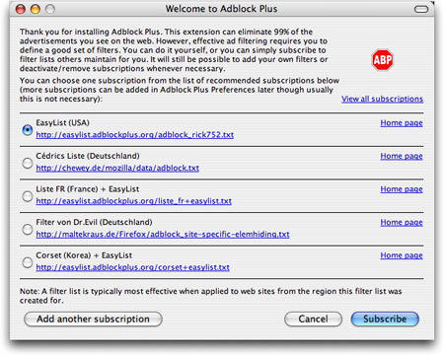Click the Add another subscription button
The width and height of the screenshot is (444, 356).
pos(93,320)
